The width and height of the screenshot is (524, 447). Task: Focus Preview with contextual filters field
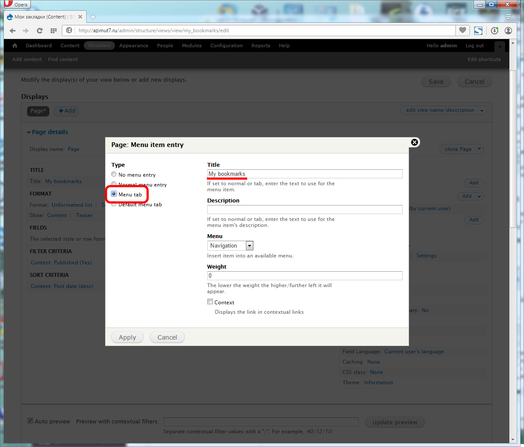(x=261, y=421)
